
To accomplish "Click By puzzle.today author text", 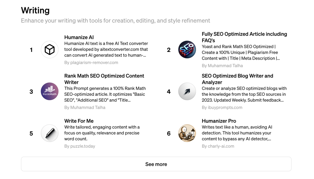I will [x=80, y=146].
